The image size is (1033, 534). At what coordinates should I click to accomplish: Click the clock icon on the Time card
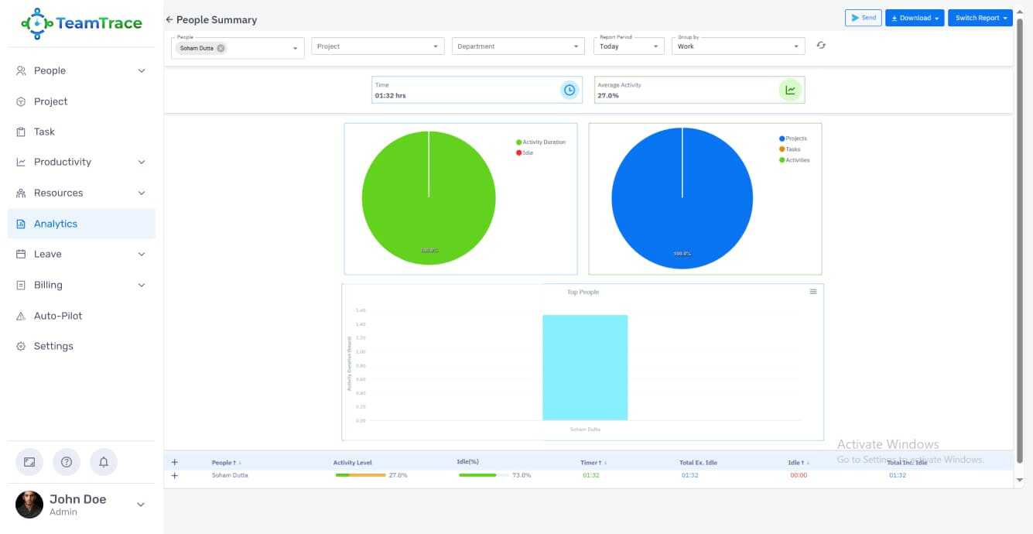tap(570, 90)
